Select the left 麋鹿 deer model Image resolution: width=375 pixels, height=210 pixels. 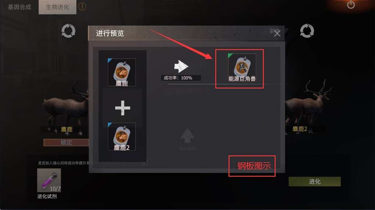[x=66, y=105]
